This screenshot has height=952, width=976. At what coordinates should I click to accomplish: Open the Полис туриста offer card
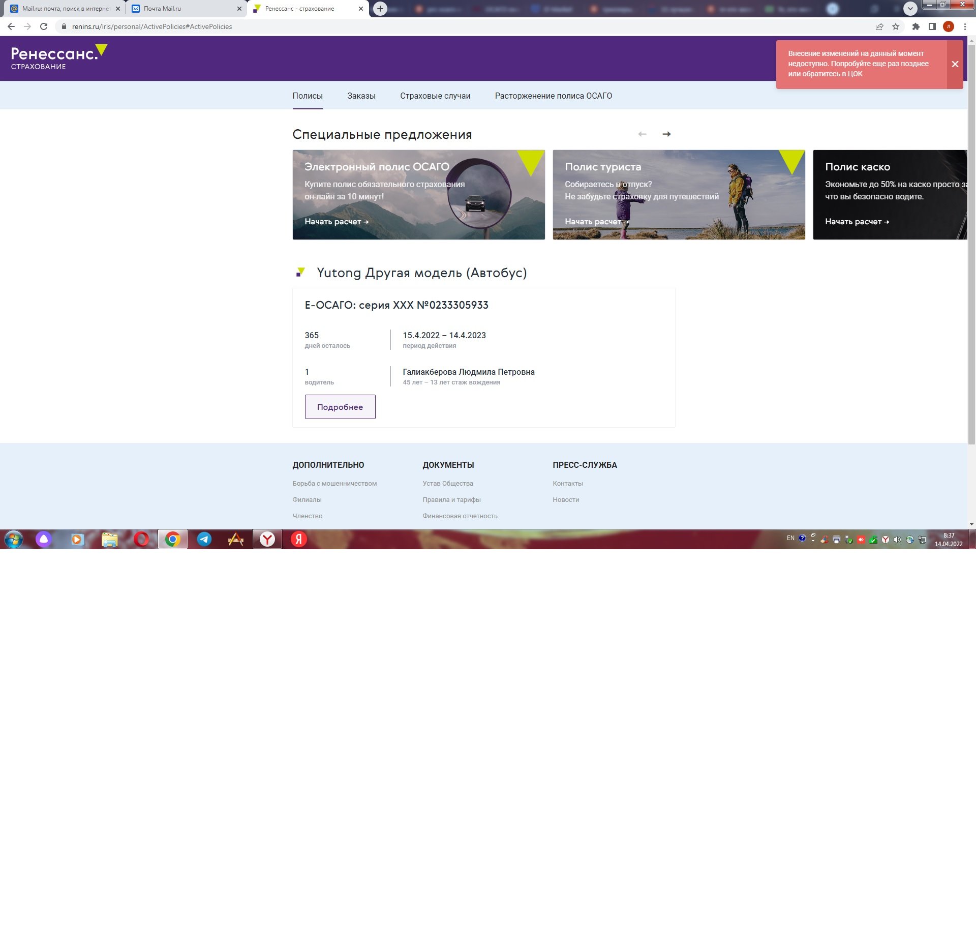(679, 195)
